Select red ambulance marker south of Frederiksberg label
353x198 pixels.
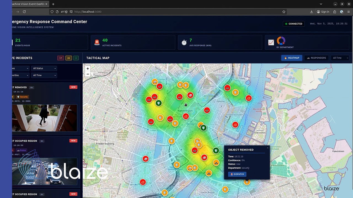click(x=145, y=159)
